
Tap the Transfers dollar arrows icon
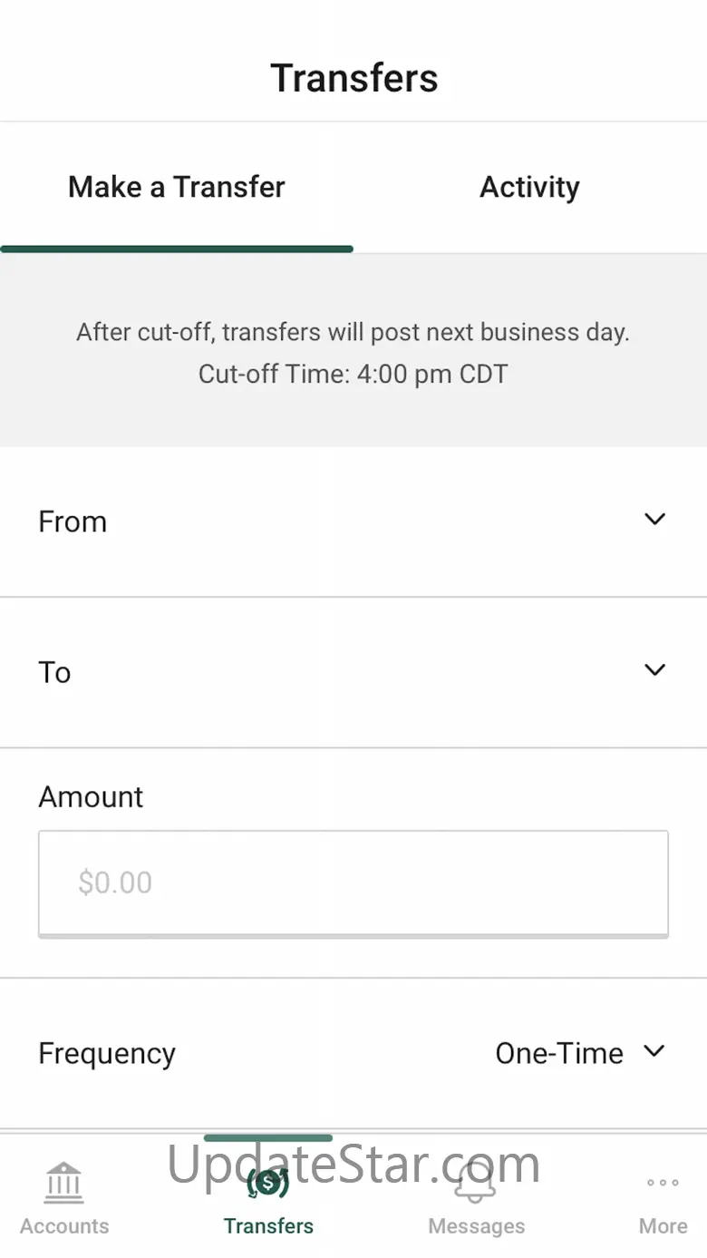pos(268,1182)
